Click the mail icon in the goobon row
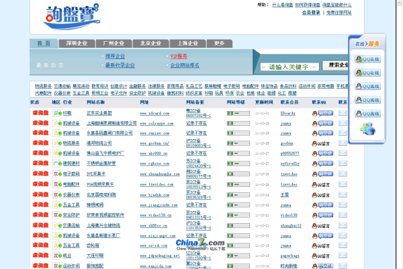 point(343,143)
